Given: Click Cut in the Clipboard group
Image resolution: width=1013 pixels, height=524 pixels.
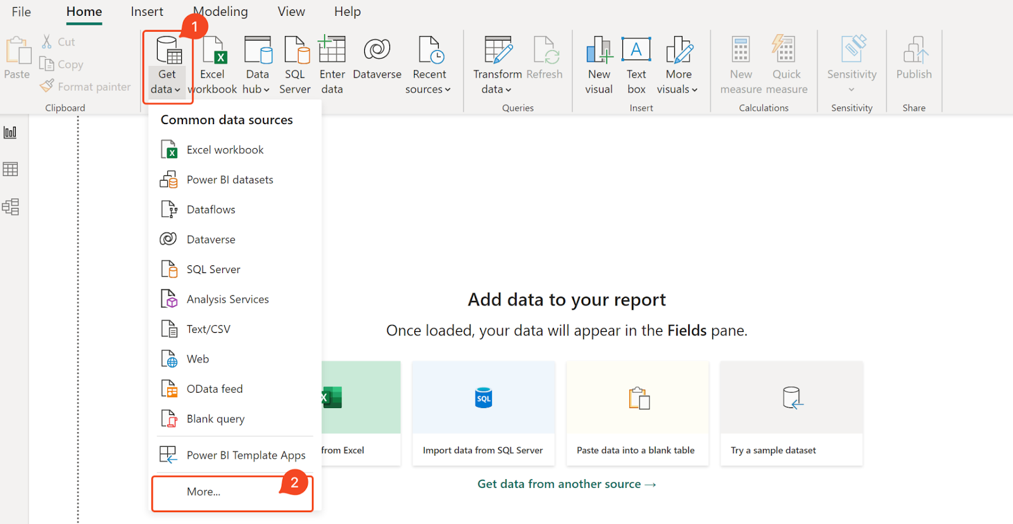Looking at the screenshot, I should click(58, 42).
